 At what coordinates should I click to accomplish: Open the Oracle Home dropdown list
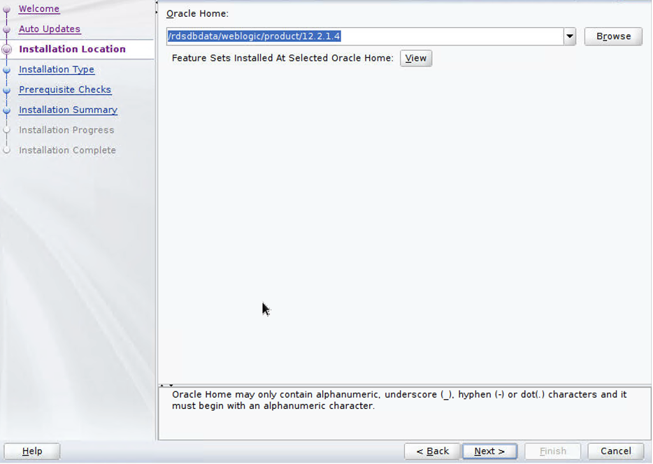click(x=570, y=36)
